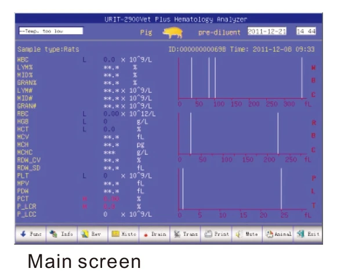
Task: Select the RDW_CV parameter label
Action: (x=29, y=160)
